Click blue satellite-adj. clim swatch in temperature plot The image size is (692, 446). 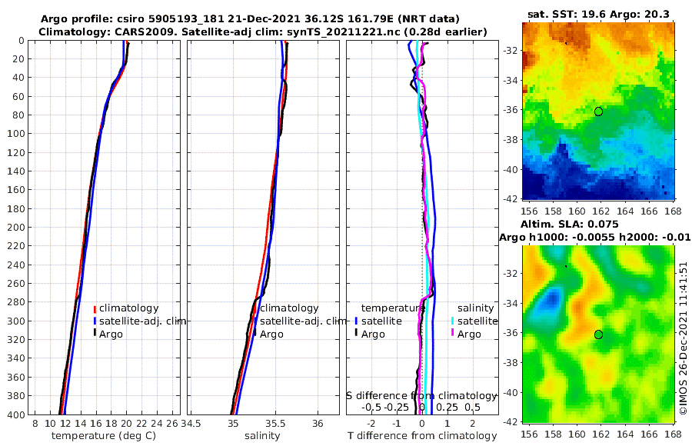click(x=95, y=321)
